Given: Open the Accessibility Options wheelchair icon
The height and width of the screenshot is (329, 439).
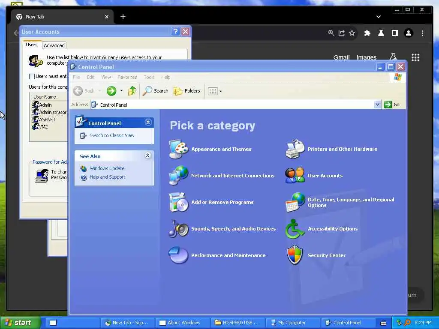Looking at the screenshot, I should (295, 229).
